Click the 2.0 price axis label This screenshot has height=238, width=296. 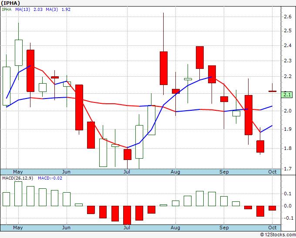(288, 111)
